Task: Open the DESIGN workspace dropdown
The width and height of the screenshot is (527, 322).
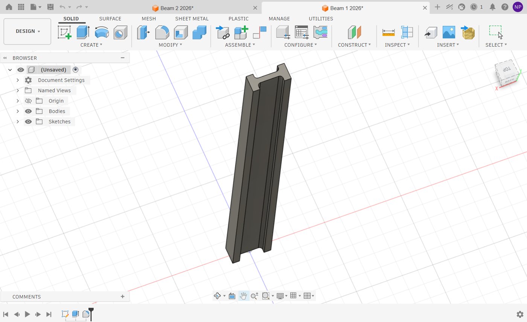Action: coord(27,31)
